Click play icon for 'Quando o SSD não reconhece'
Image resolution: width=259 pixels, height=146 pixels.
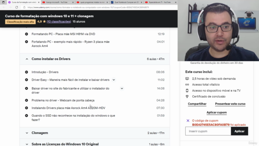click(x=26, y=116)
